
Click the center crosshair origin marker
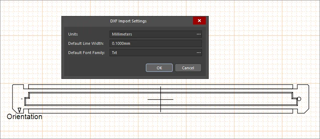coord(161,99)
